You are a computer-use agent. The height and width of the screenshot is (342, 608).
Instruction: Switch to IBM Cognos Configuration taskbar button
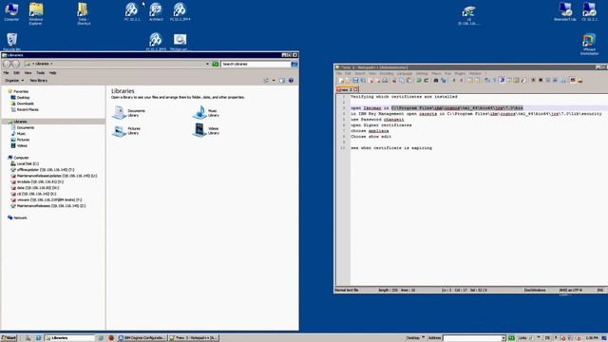tap(142, 338)
